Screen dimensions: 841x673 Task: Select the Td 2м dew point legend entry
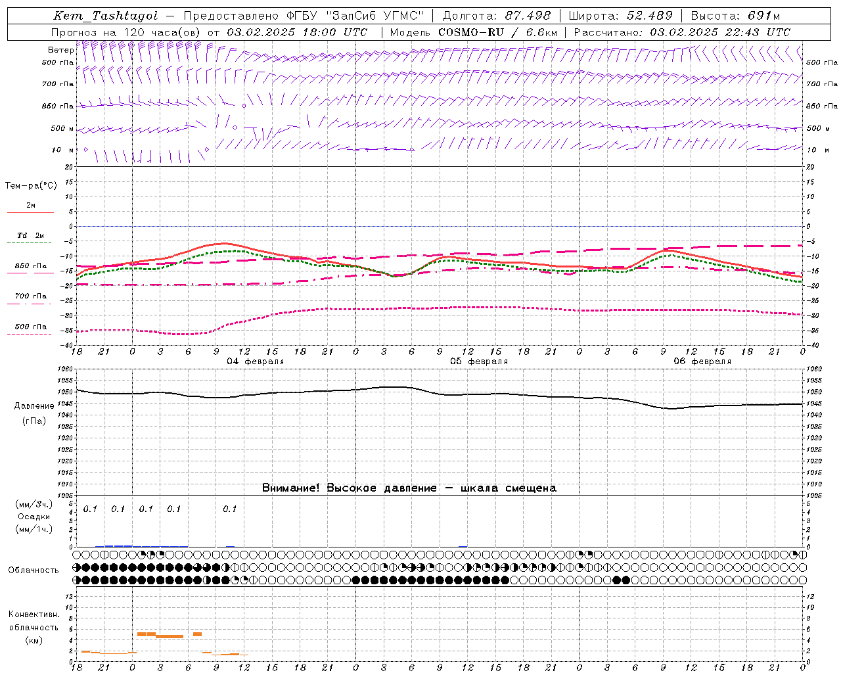pos(31,235)
